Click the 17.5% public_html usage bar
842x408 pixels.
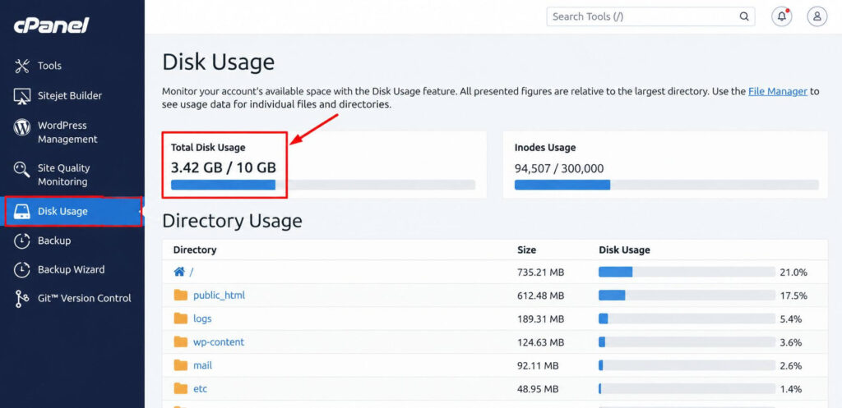(687, 296)
